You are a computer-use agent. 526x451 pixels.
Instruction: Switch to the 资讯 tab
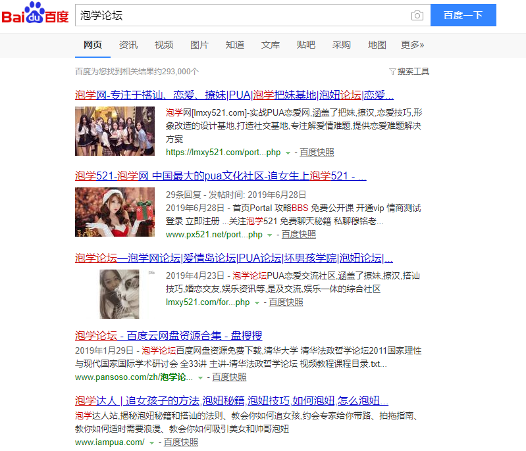128,45
